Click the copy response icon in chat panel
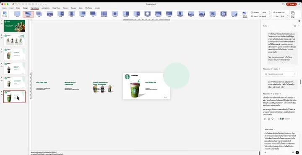302x155 pixels. point(265,119)
